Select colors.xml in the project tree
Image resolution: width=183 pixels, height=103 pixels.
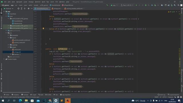point(17,49)
